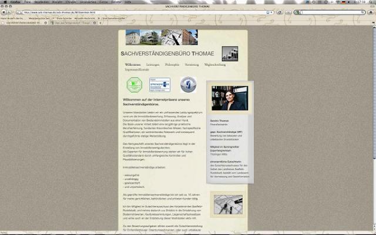Go to the Philosophie page
The height and width of the screenshot is (235, 376).
coord(172,64)
